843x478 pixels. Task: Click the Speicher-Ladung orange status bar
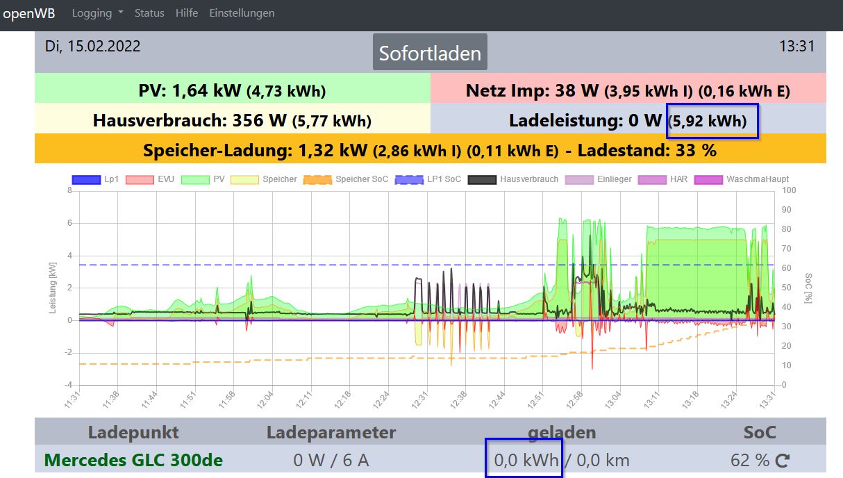[x=431, y=149]
